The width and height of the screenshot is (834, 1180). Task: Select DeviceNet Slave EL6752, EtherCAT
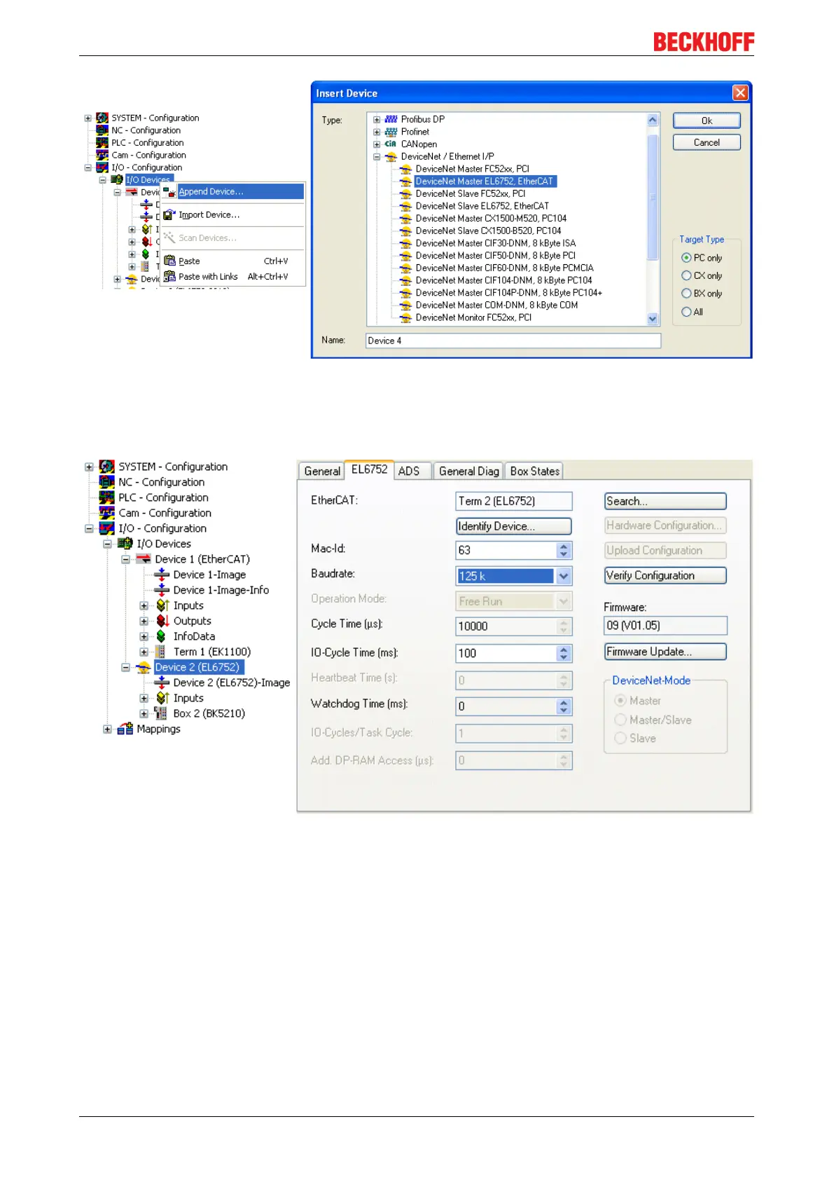482,206
